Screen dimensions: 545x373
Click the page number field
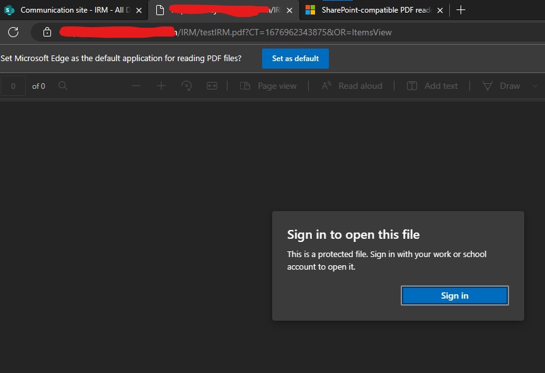click(13, 86)
